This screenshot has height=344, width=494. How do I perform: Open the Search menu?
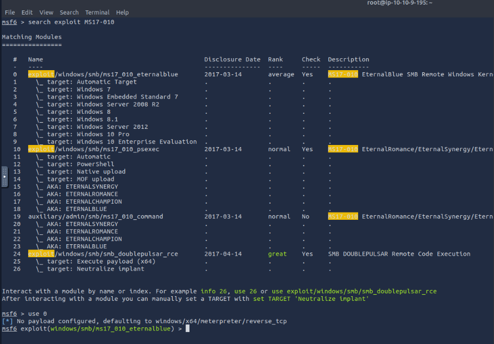(69, 12)
